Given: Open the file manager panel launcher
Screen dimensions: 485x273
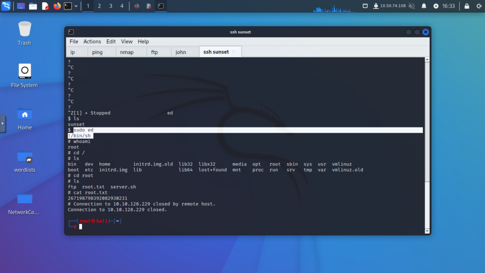Looking at the screenshot, I should click(33, 6).
